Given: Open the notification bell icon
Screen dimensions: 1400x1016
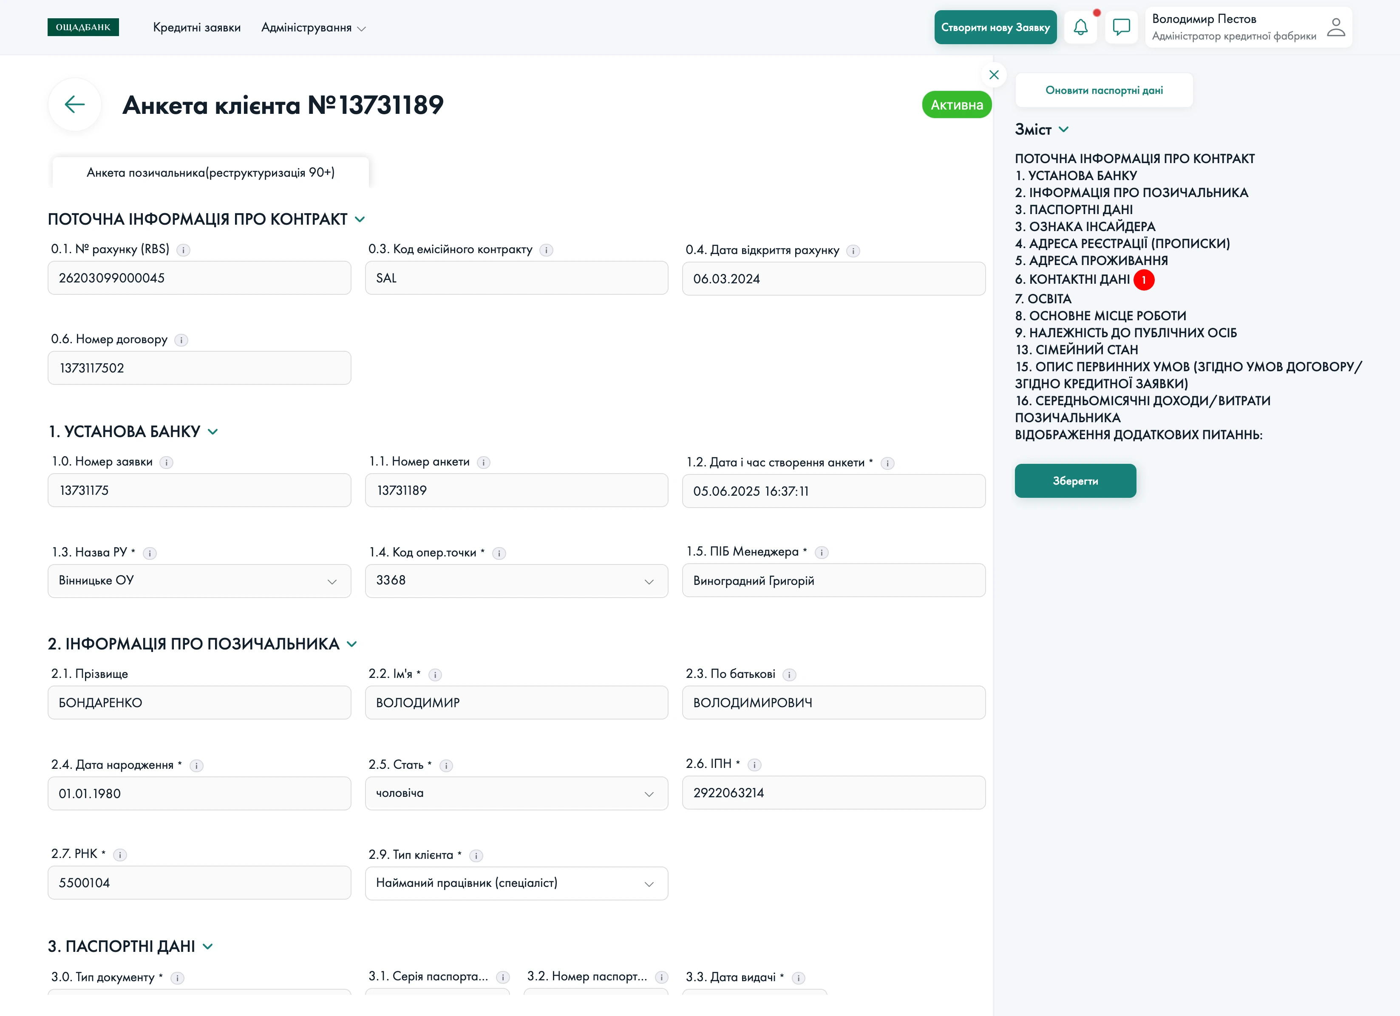Looking at the screenshot, I should point(1080,27).
